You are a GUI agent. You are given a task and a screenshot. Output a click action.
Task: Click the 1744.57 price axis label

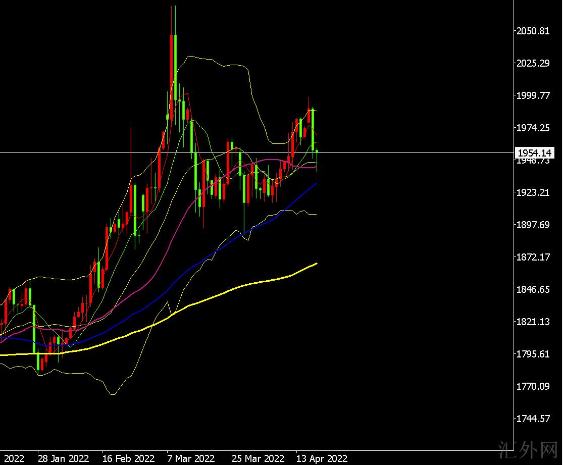532,419
